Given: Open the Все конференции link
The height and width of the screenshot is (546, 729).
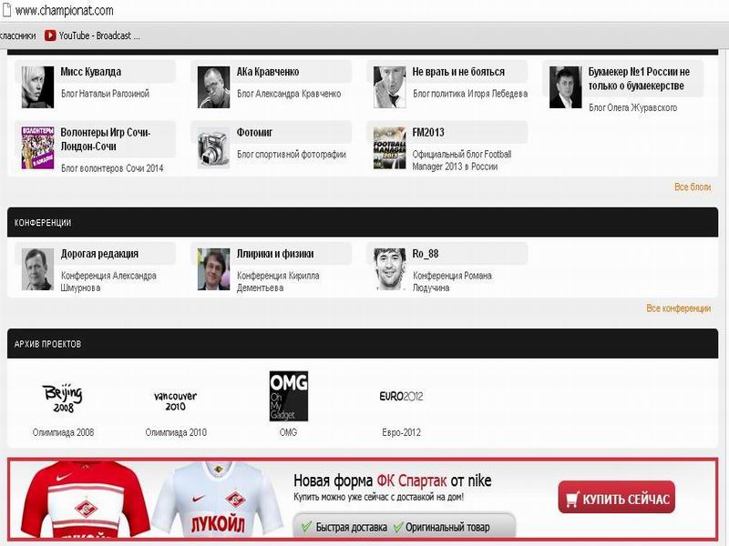Looking at the screenshot, I should coord(678,308).
